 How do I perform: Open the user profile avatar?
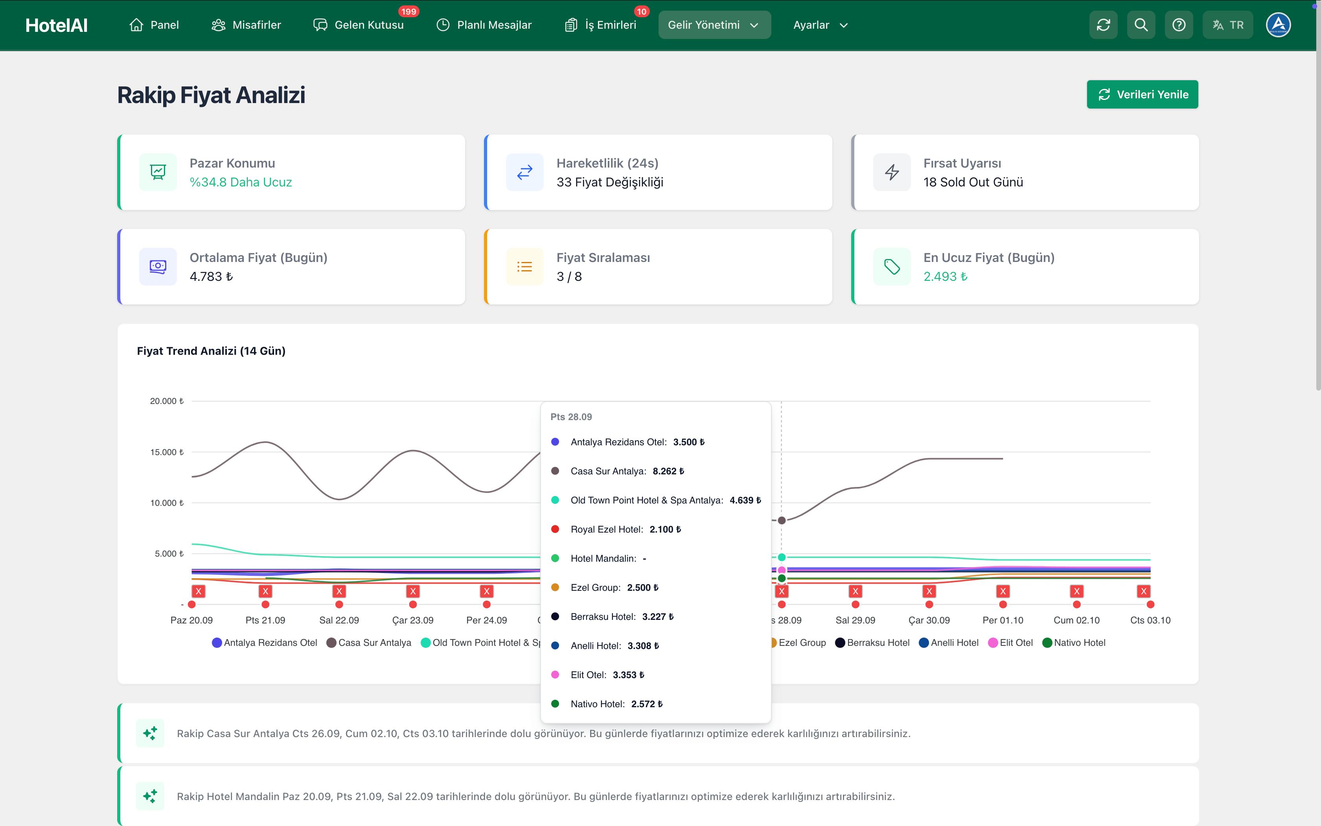pos(1279,25)
